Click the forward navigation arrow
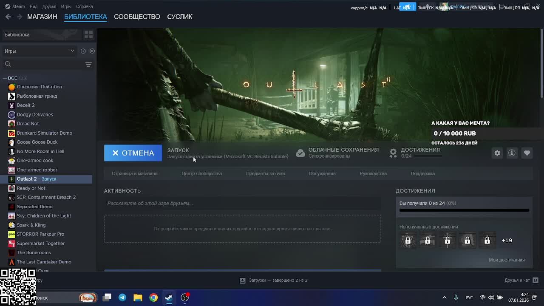Screen dimensions: 544x306 pos(20,17)
